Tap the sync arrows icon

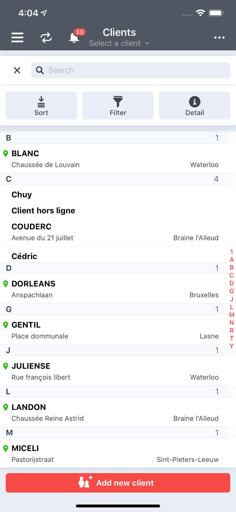point(46,38)
